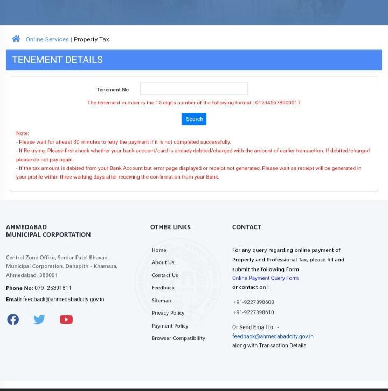Click 'Or Send Email to : -' text
The image size is (388, 391).
click(x=255, y=327)
